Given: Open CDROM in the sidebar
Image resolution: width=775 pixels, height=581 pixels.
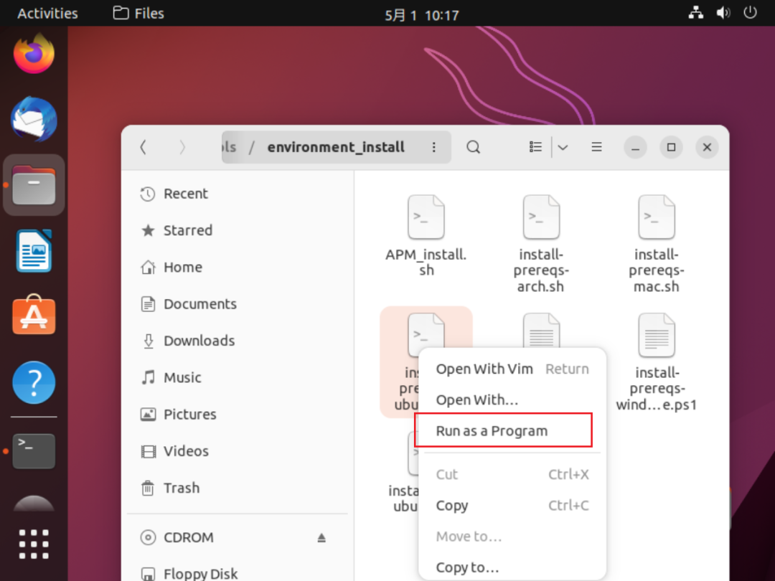Looking at the screenshot, I should click(x=238, y=537).
